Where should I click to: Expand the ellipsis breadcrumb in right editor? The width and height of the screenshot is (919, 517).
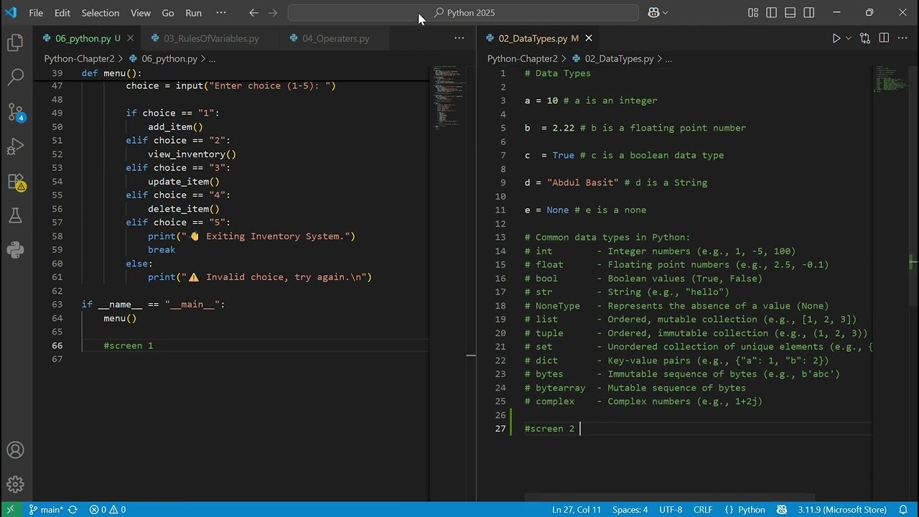668,59
